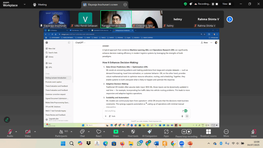This screenshot has height=148, width=263.
Task: Click the plus attach button in composer
Action: click(106, 116)
